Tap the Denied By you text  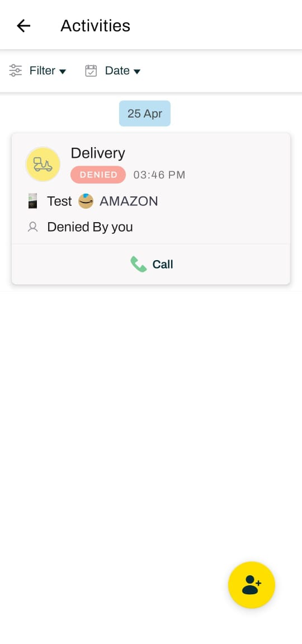(90, 227)
